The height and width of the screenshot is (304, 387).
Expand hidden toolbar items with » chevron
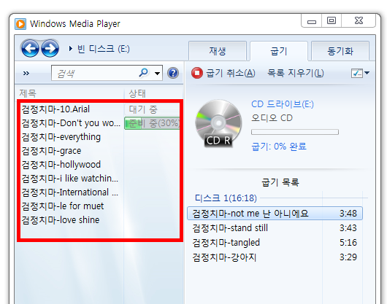click(x=26, y=73)
